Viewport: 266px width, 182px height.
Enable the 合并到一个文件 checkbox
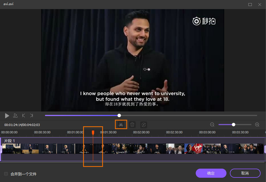point(6,174)
